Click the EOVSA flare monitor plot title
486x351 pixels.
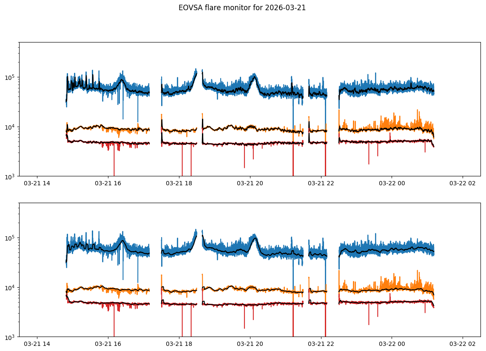(x=242, y=8)
